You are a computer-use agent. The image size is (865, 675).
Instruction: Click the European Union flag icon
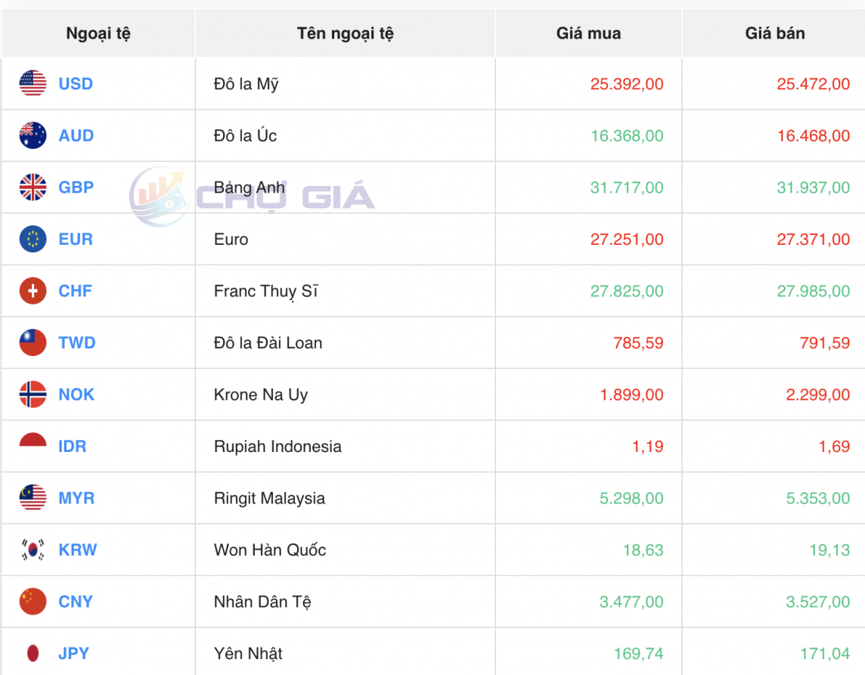(33, 239)
